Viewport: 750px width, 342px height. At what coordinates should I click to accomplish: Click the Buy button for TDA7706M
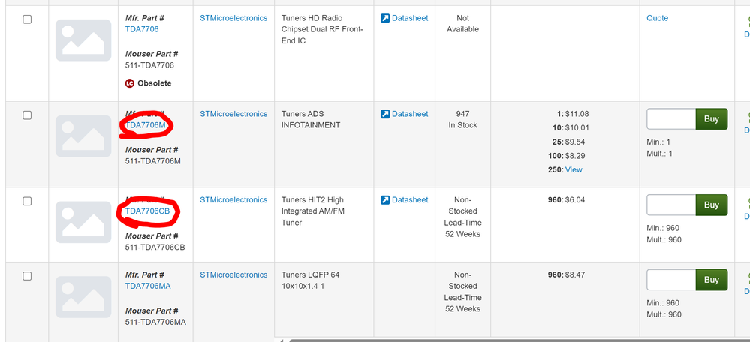[711, 119]
